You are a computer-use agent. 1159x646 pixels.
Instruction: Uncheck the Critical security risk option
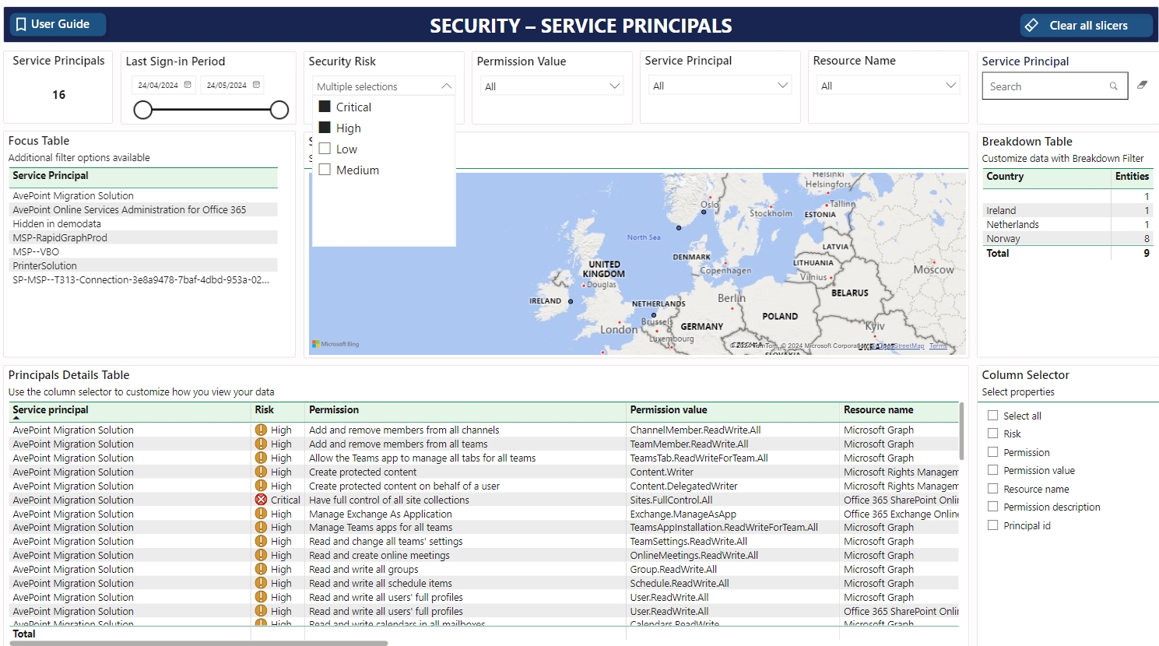tap(325, 107)
